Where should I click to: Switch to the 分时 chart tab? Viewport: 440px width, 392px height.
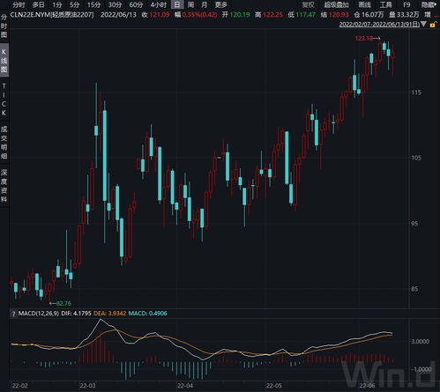tap(19, 4)
